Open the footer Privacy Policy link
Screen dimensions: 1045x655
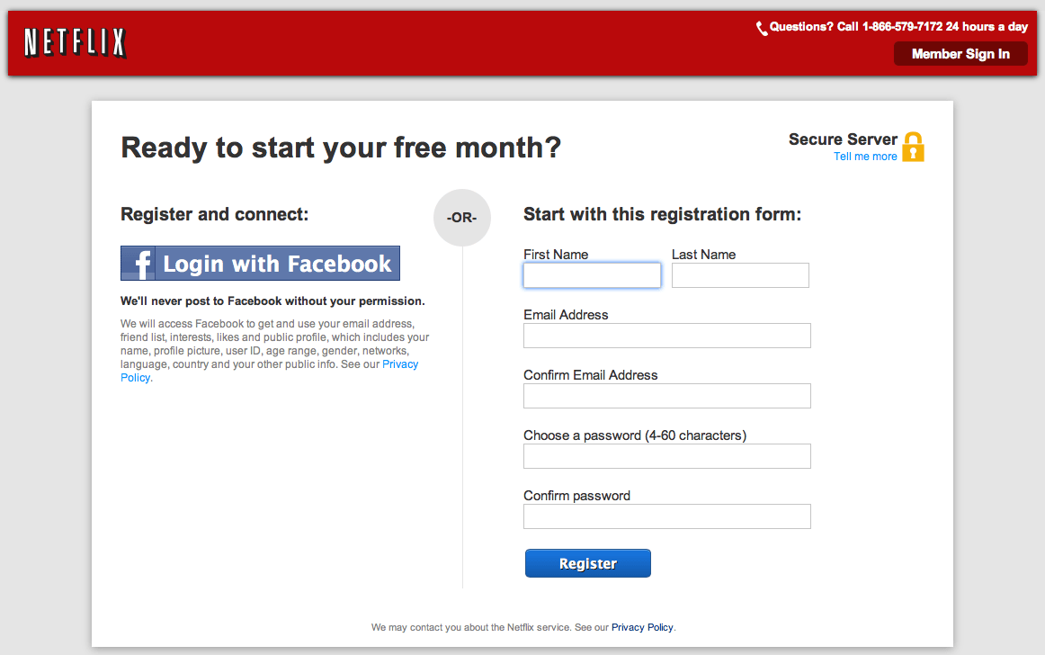pyautogui.click(x=642, y=627)
